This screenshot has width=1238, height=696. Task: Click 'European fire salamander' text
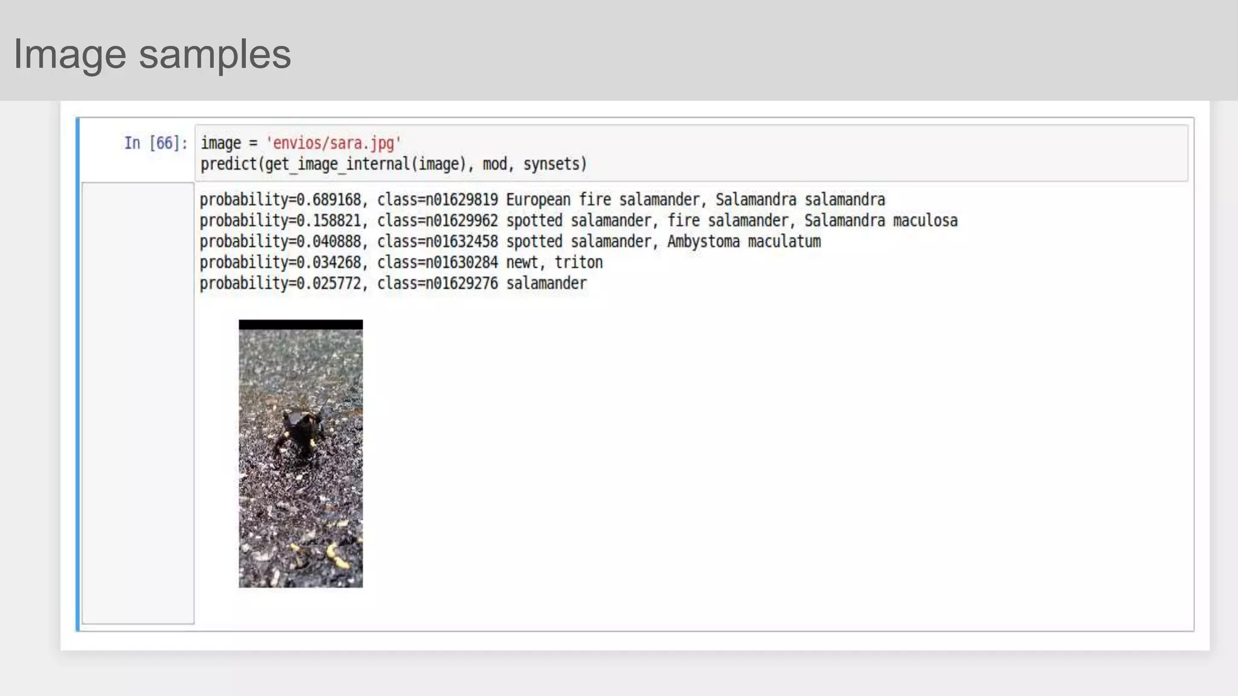[x=602, y=200]
